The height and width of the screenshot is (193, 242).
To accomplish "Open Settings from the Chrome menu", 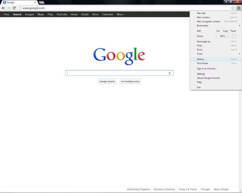I will click(216, 74).
